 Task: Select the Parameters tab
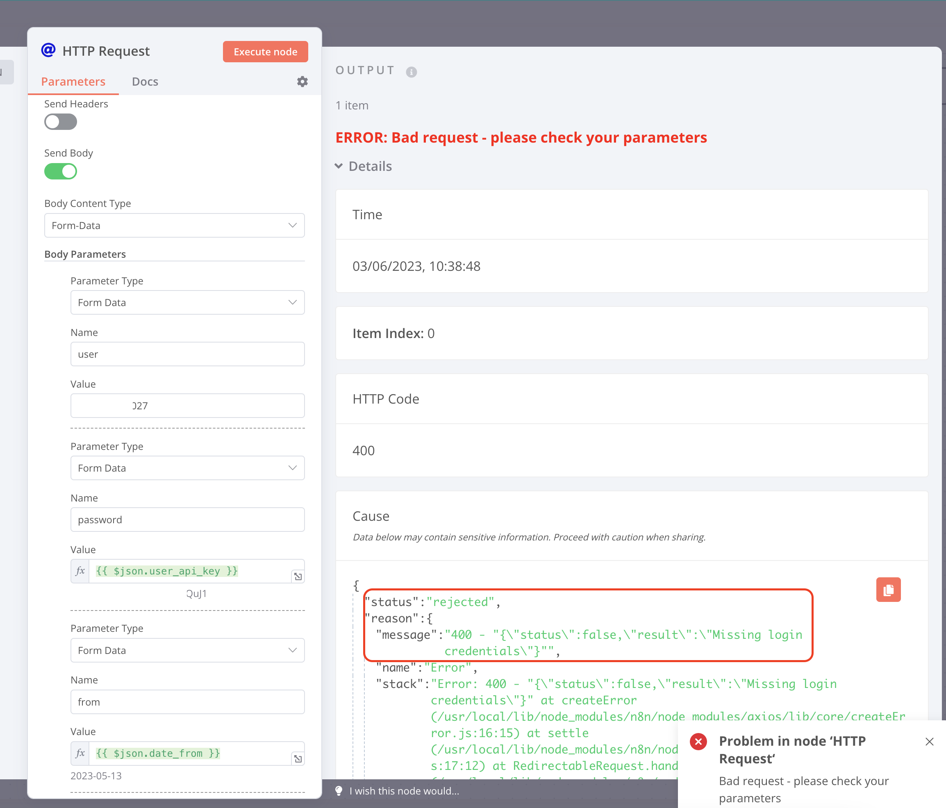coord(73,82)
